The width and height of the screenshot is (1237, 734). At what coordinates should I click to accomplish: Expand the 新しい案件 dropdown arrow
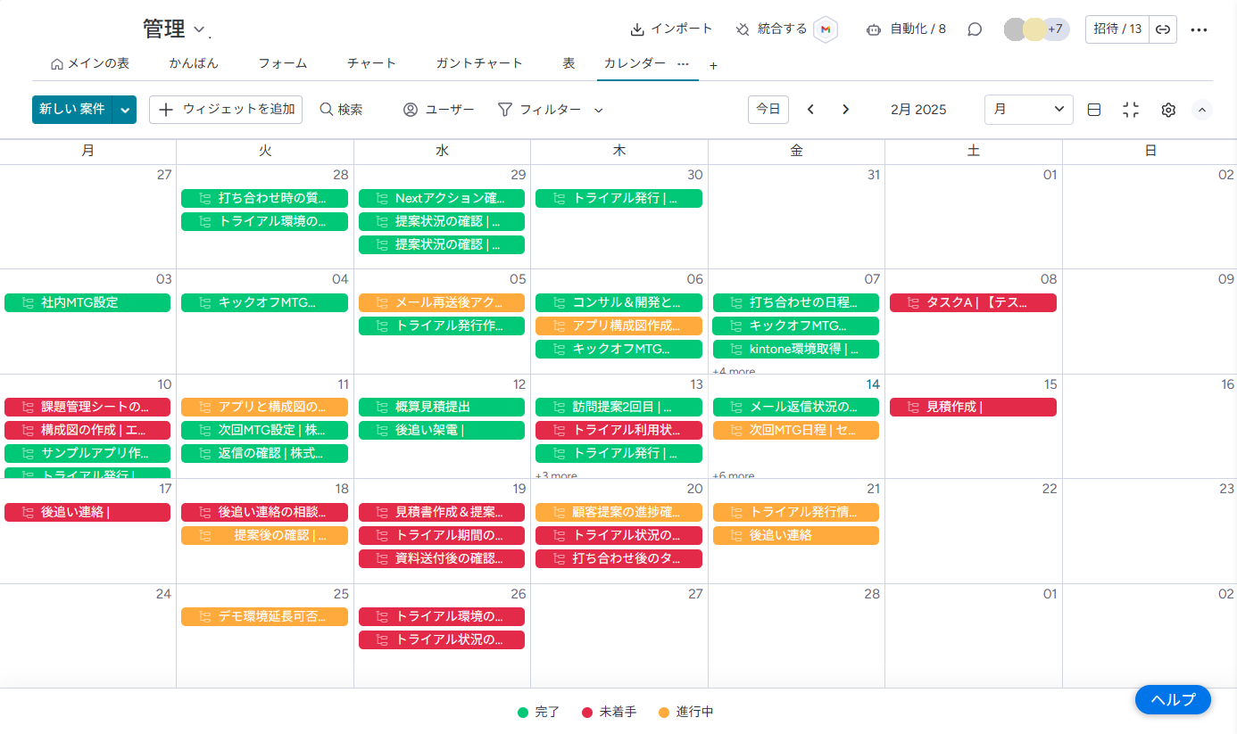pos(125,110)
